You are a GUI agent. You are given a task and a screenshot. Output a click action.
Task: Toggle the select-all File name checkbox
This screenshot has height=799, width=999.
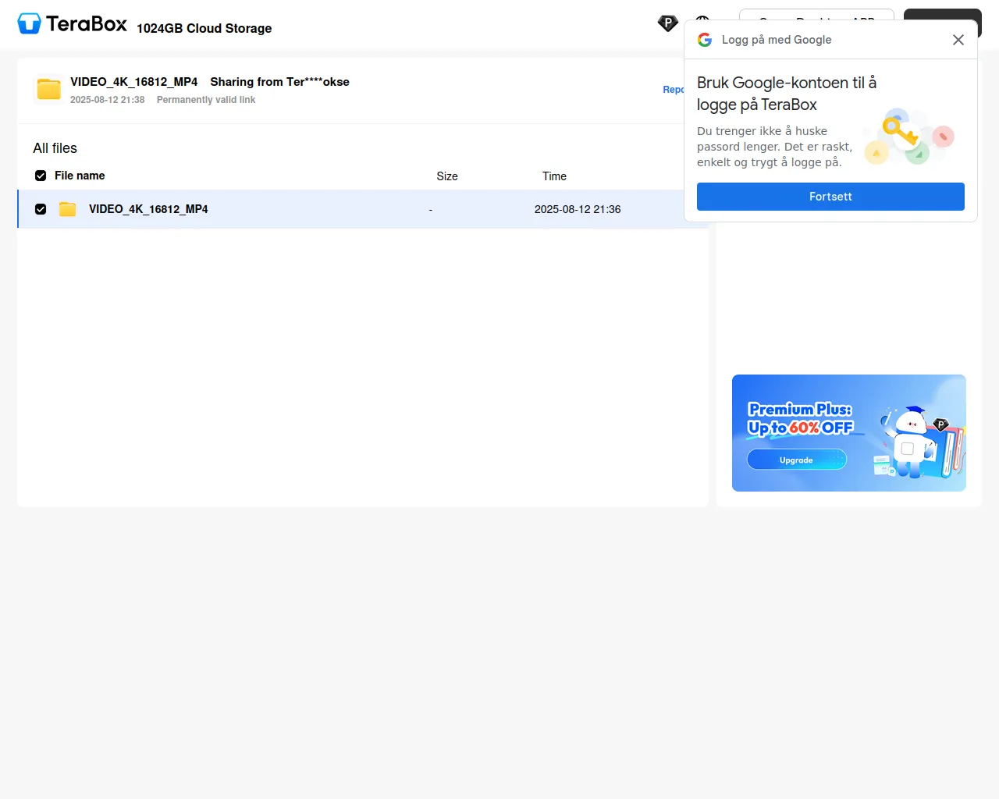41,176
